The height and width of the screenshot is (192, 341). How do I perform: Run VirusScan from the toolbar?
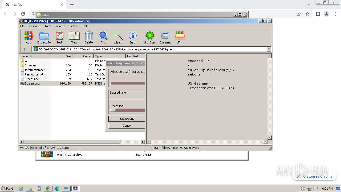pos(150,37)
